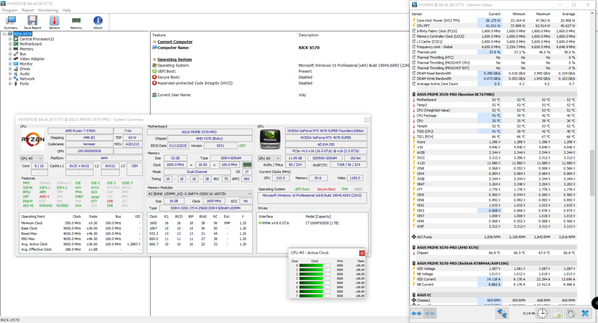
Task: Click the Sensors Status vertical scrollbar
Action: [x=592, y=172]
